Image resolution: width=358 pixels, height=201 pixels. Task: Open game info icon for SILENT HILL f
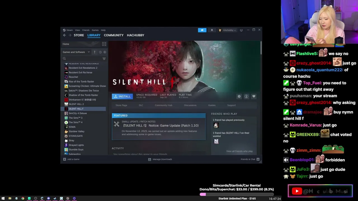point(246,96)
